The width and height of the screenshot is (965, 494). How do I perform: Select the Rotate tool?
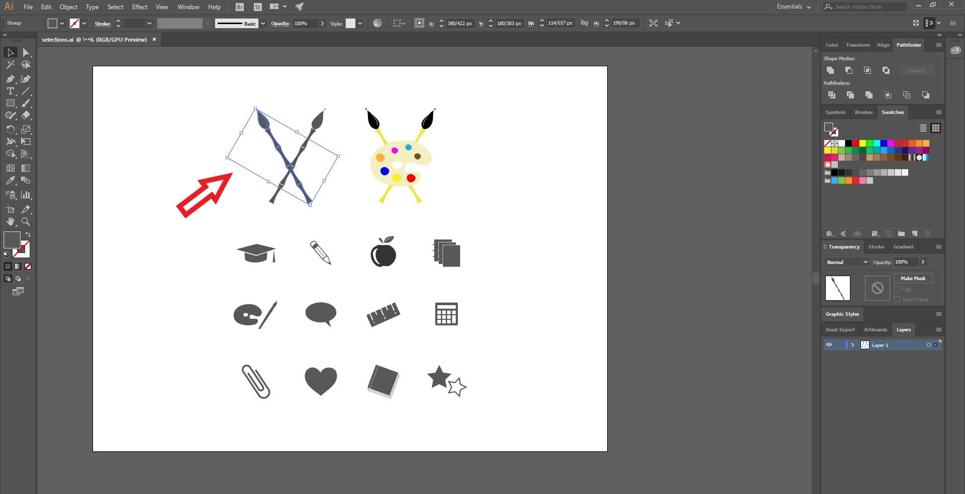10,130
